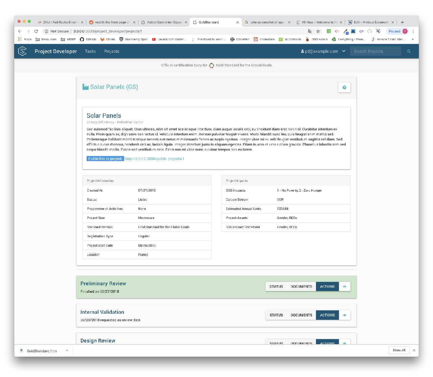Open the Apps grid in bookmarks bar
433x377 pixels.
(x=24, y=39)
